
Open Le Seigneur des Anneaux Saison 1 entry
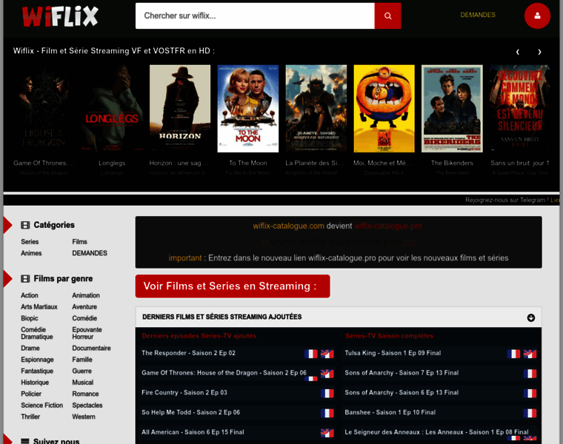(436, 432)
